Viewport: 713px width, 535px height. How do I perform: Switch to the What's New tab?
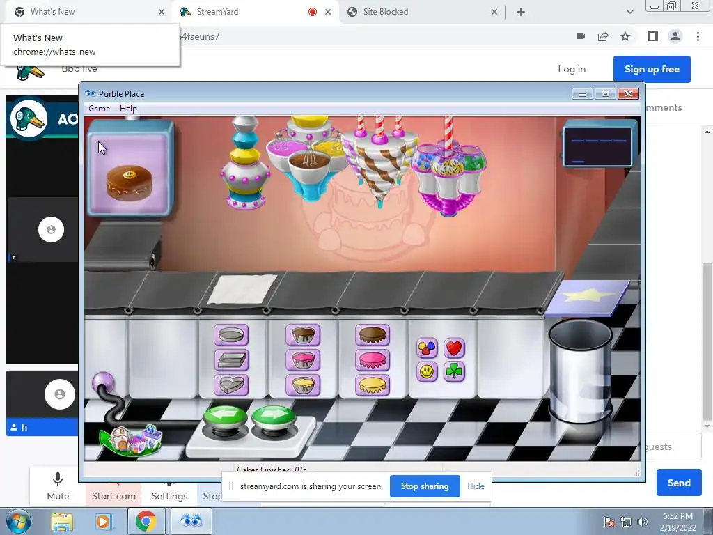86,12
